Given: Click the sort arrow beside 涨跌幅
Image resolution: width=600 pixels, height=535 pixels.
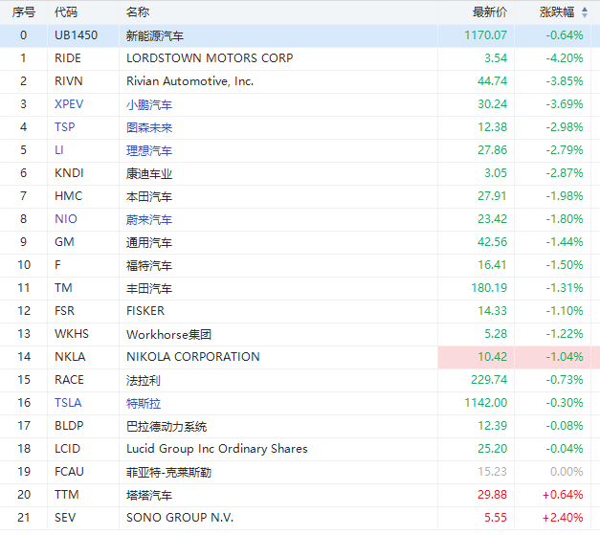Looking at the screenshot, I should (x=583, y=12).
